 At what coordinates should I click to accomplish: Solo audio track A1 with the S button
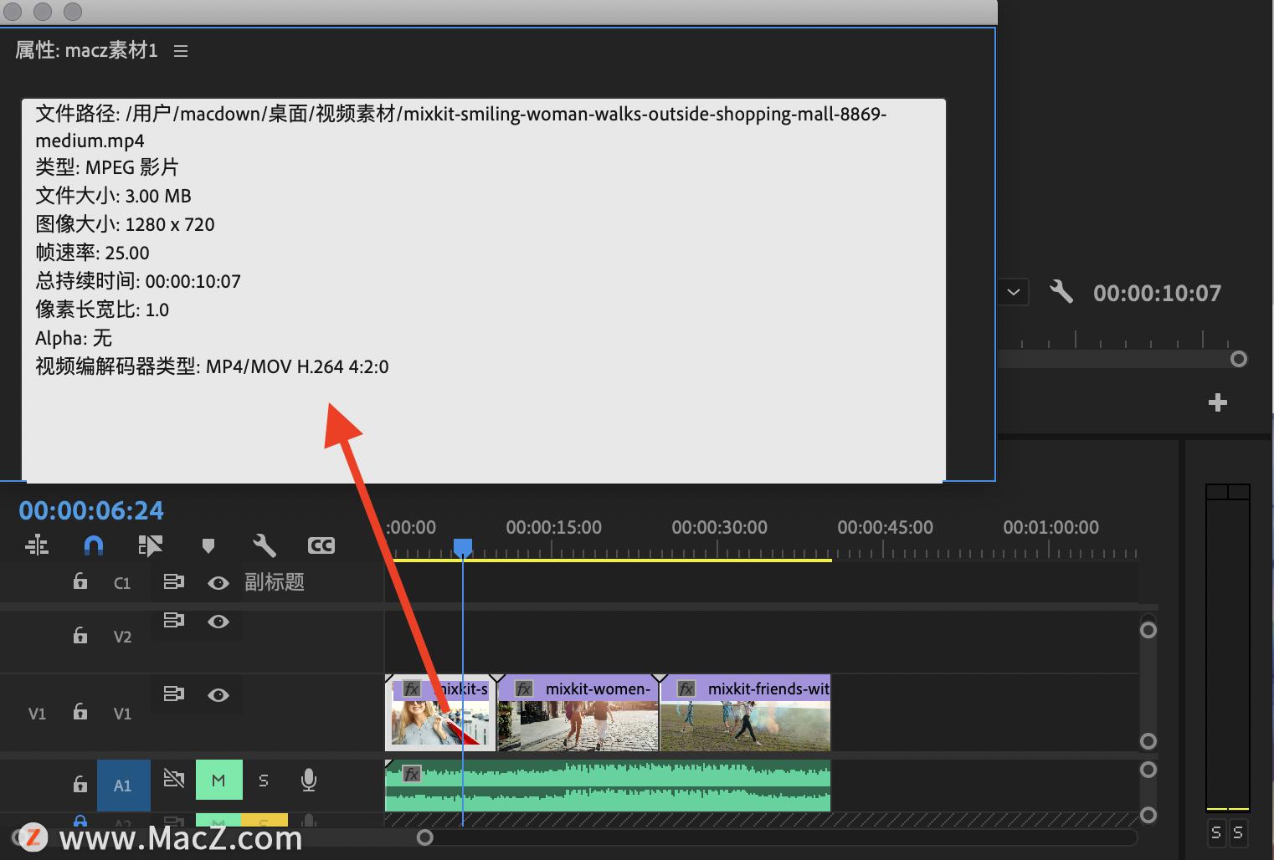[x=264, y=781]
